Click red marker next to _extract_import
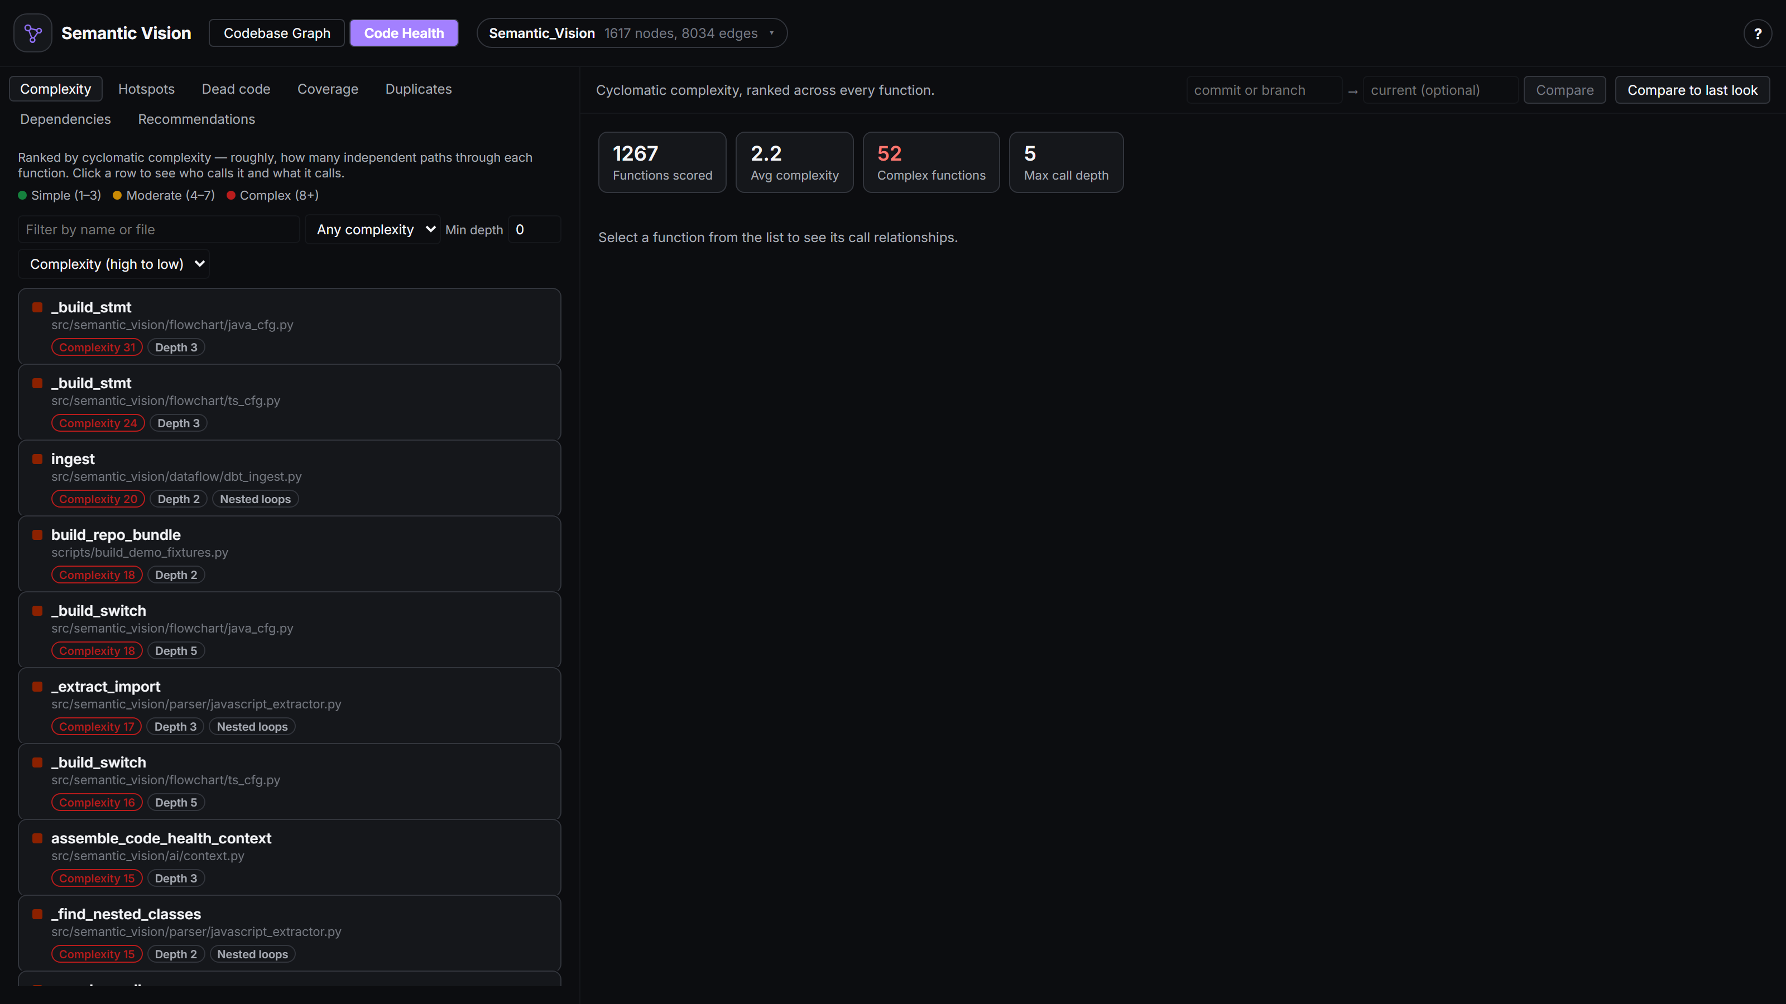This screenshot has height=1004, width=1786. click(37, 687)
